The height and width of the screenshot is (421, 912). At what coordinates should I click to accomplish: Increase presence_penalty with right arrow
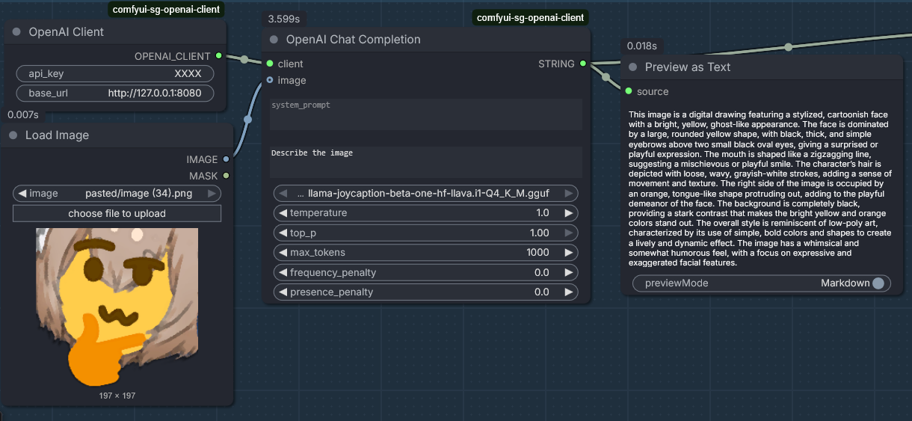(x=568, y=292)
